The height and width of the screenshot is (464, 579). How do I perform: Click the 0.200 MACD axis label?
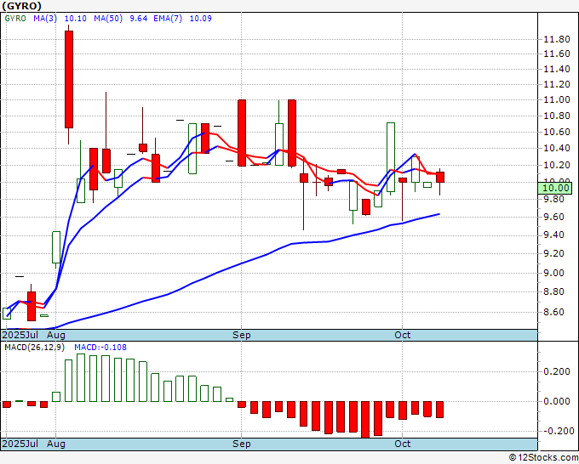(x=557, y=371)
